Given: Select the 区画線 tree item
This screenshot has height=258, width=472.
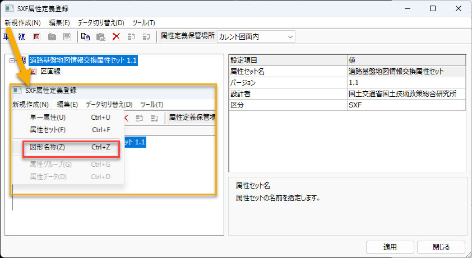Looking at the screenshot, I should [50, 72].
